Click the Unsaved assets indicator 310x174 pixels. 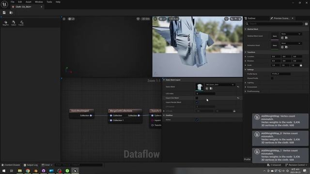click(274, 165)
